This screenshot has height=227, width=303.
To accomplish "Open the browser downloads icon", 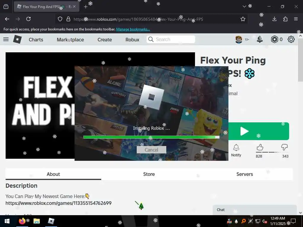I will tap(274, 19).
